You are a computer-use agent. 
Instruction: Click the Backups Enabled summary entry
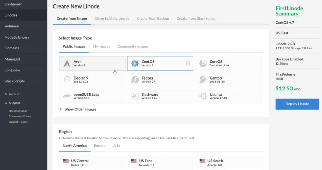(289, 61)
